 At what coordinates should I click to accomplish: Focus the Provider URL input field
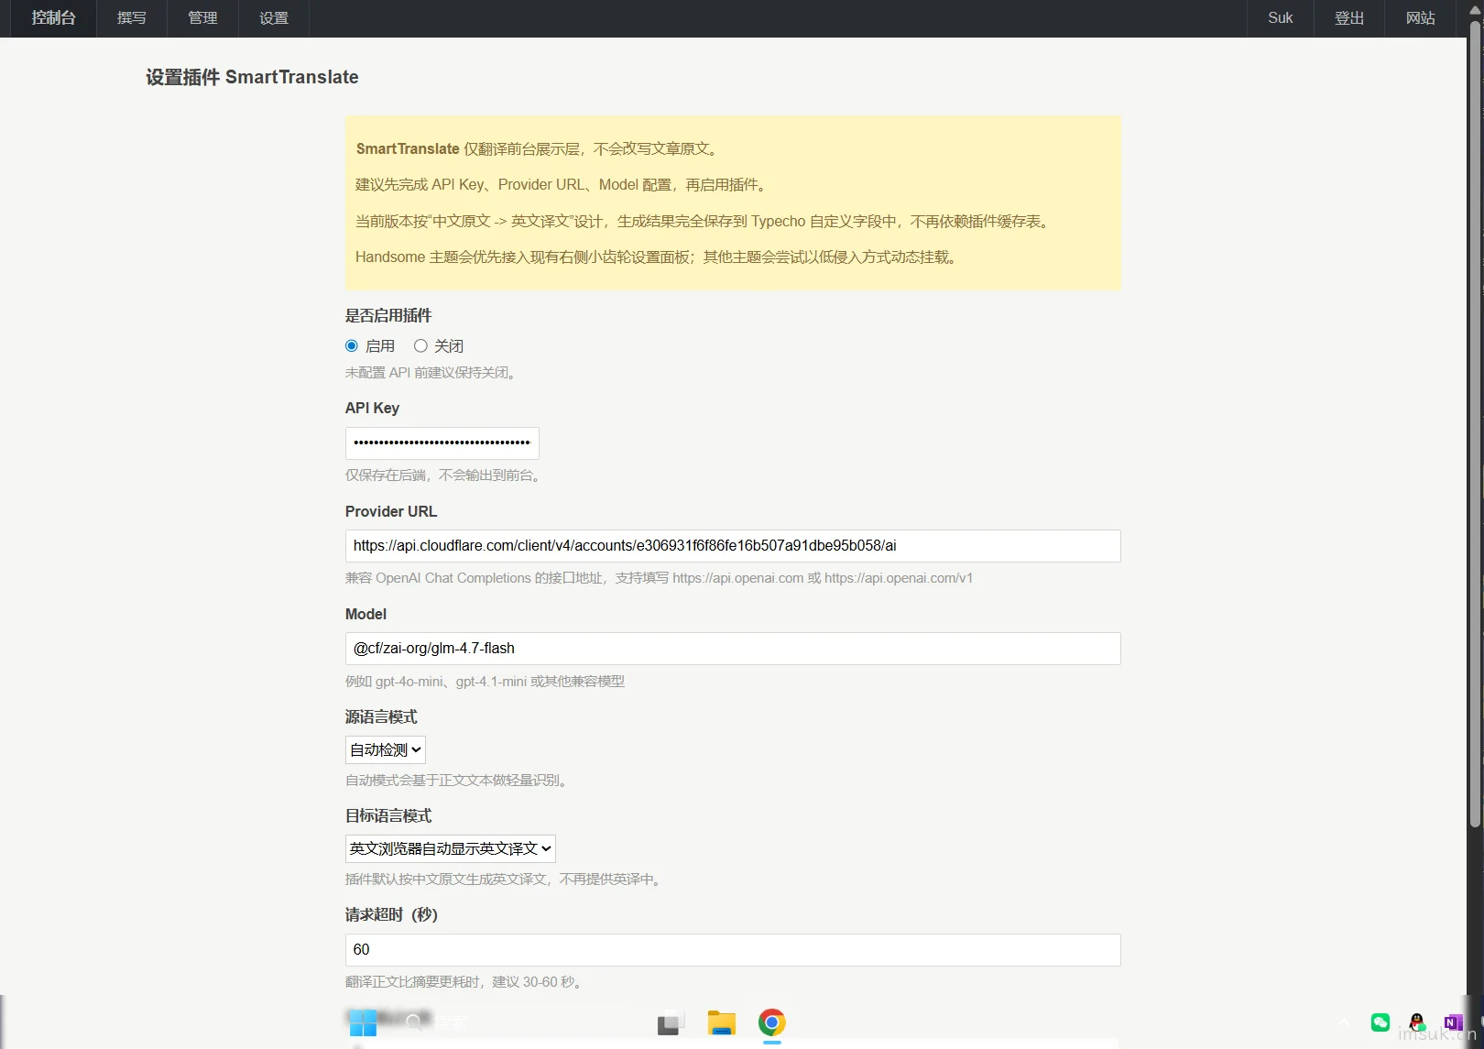[x=733, y=546]
